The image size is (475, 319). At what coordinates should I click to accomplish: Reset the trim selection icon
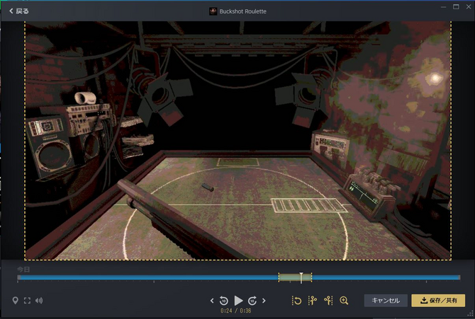[297, 301]
